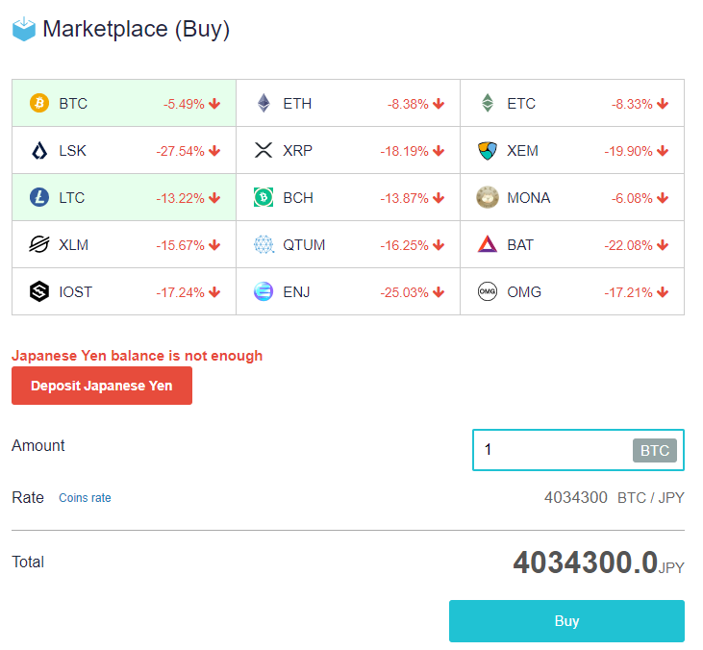Click the red down arrow next to BTC
This screenshot has width=703, height=650.
214,104
